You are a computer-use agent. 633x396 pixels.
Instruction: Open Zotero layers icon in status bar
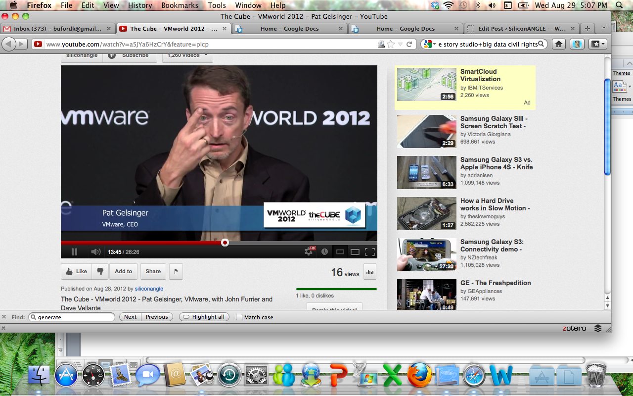(x=598, y=328)
